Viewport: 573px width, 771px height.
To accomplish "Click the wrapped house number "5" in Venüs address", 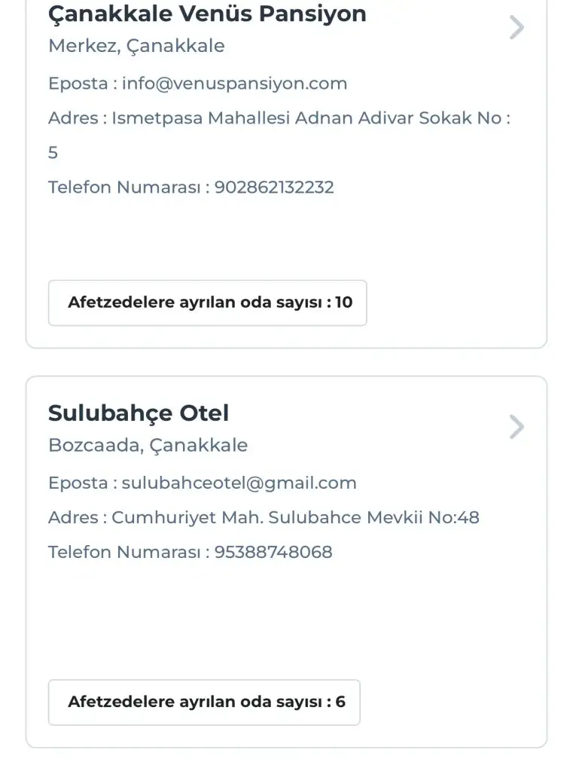I will (53, 153).
